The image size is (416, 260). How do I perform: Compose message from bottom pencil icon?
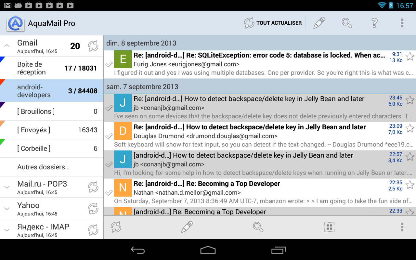(187, 227)
